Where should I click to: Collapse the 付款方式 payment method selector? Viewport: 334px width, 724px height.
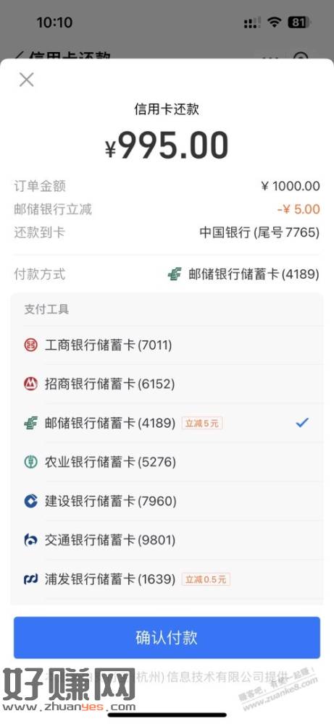pyautogui.click(x=167, y=274)
